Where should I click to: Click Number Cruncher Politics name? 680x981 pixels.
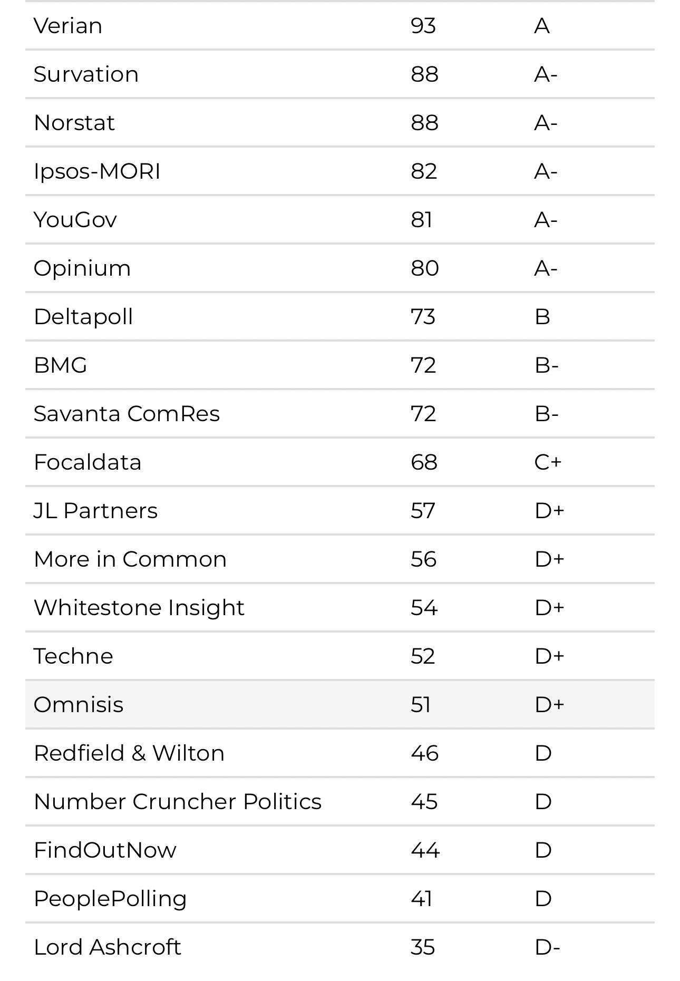click(178, 802)
